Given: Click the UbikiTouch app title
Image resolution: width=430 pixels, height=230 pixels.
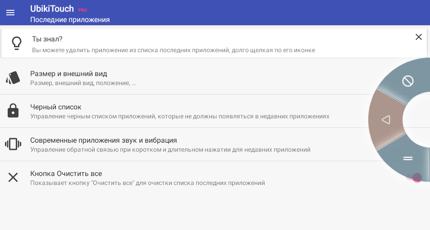Looking at the screenshot, I should 52,9.
